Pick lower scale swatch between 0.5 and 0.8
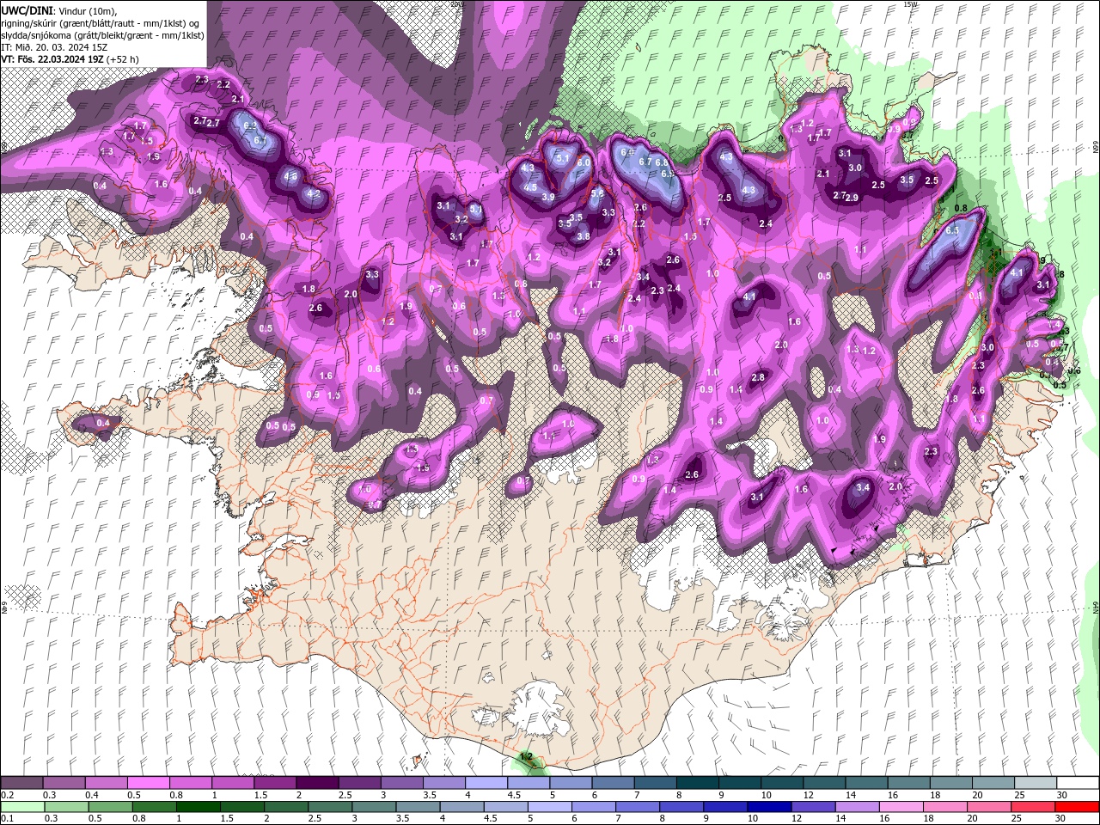Viewport: 1100px width, 825px height. (x=110, y=806)
